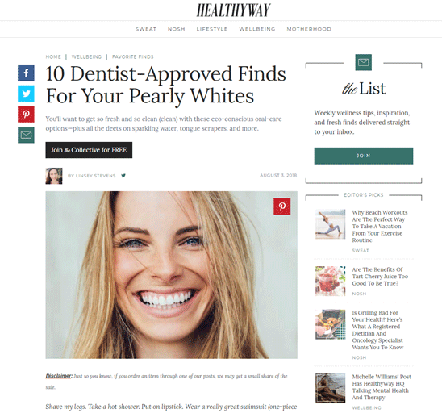Image resolution: width=442 pixels, height=413 pixels.
Task: Pin article using left sidebar Pinterest icon
Action: [26, 115]
